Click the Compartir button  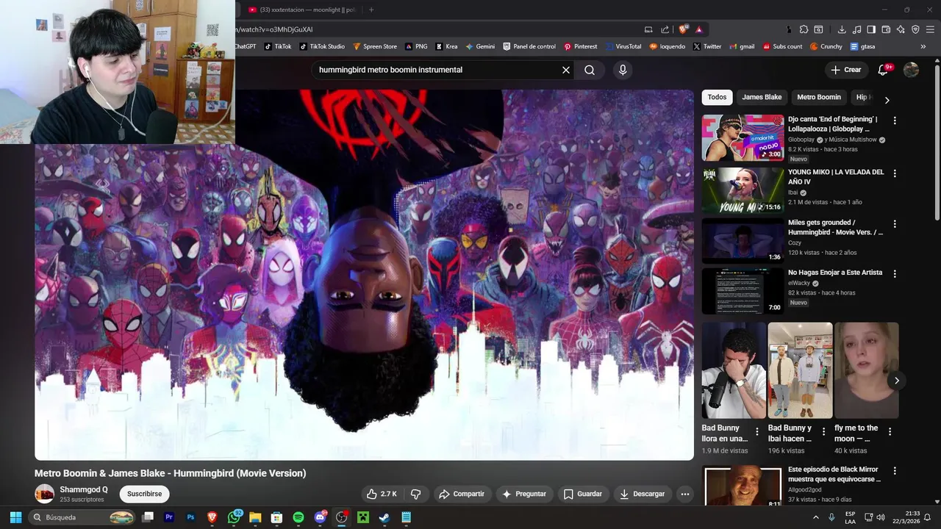462,494
